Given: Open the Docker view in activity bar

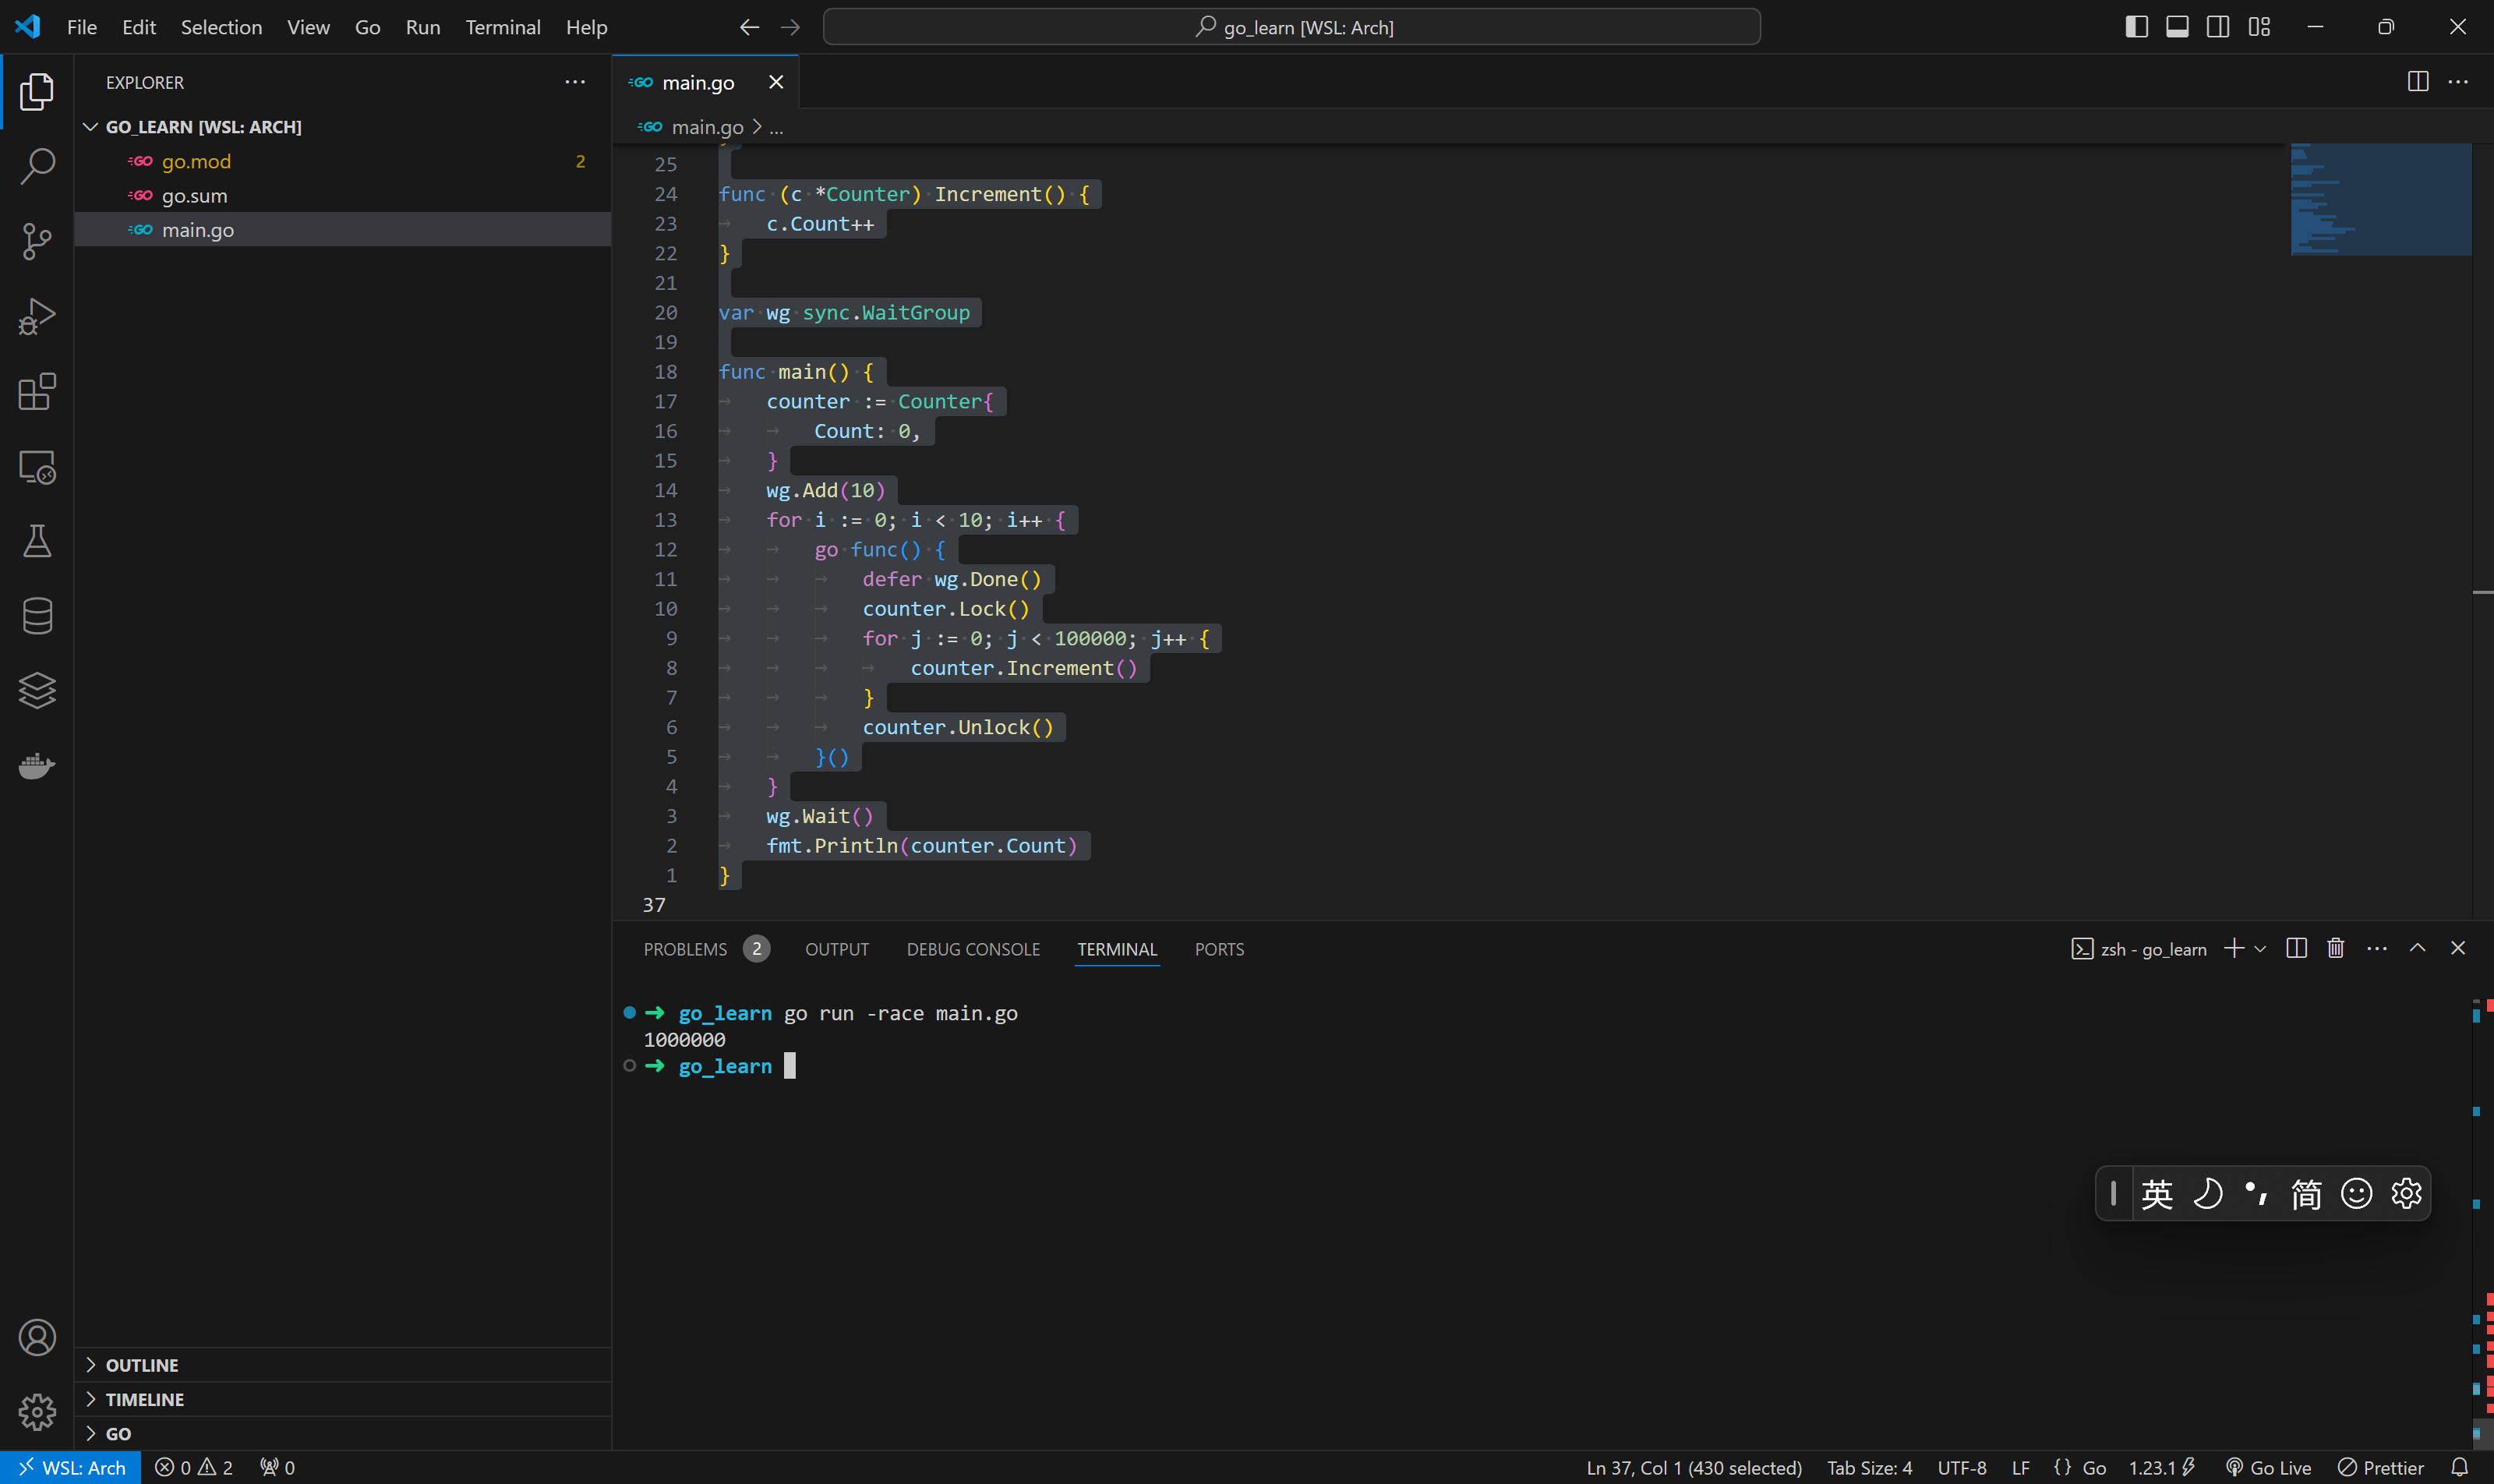Looking at the screenshot, I should coord(37,766).
